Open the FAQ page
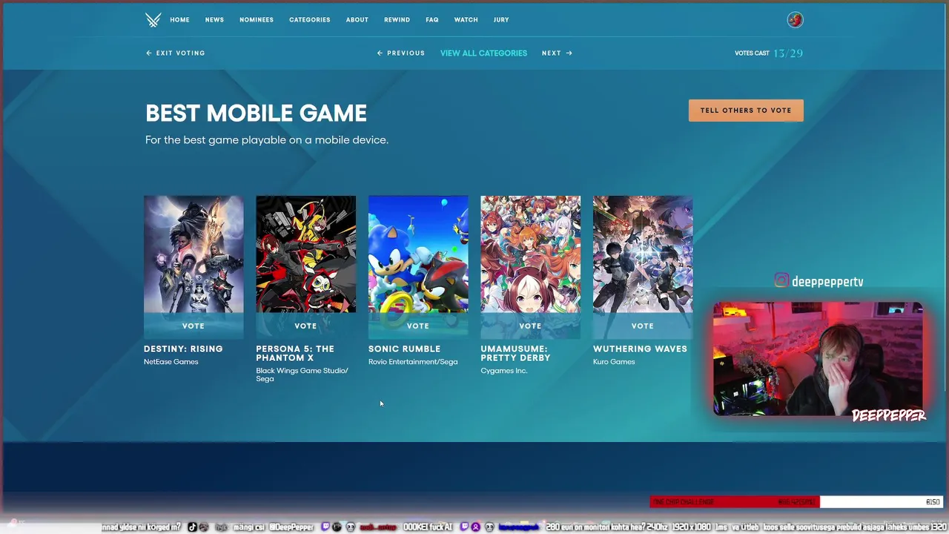This screenshot has height=534, width=949. point(432,20)
